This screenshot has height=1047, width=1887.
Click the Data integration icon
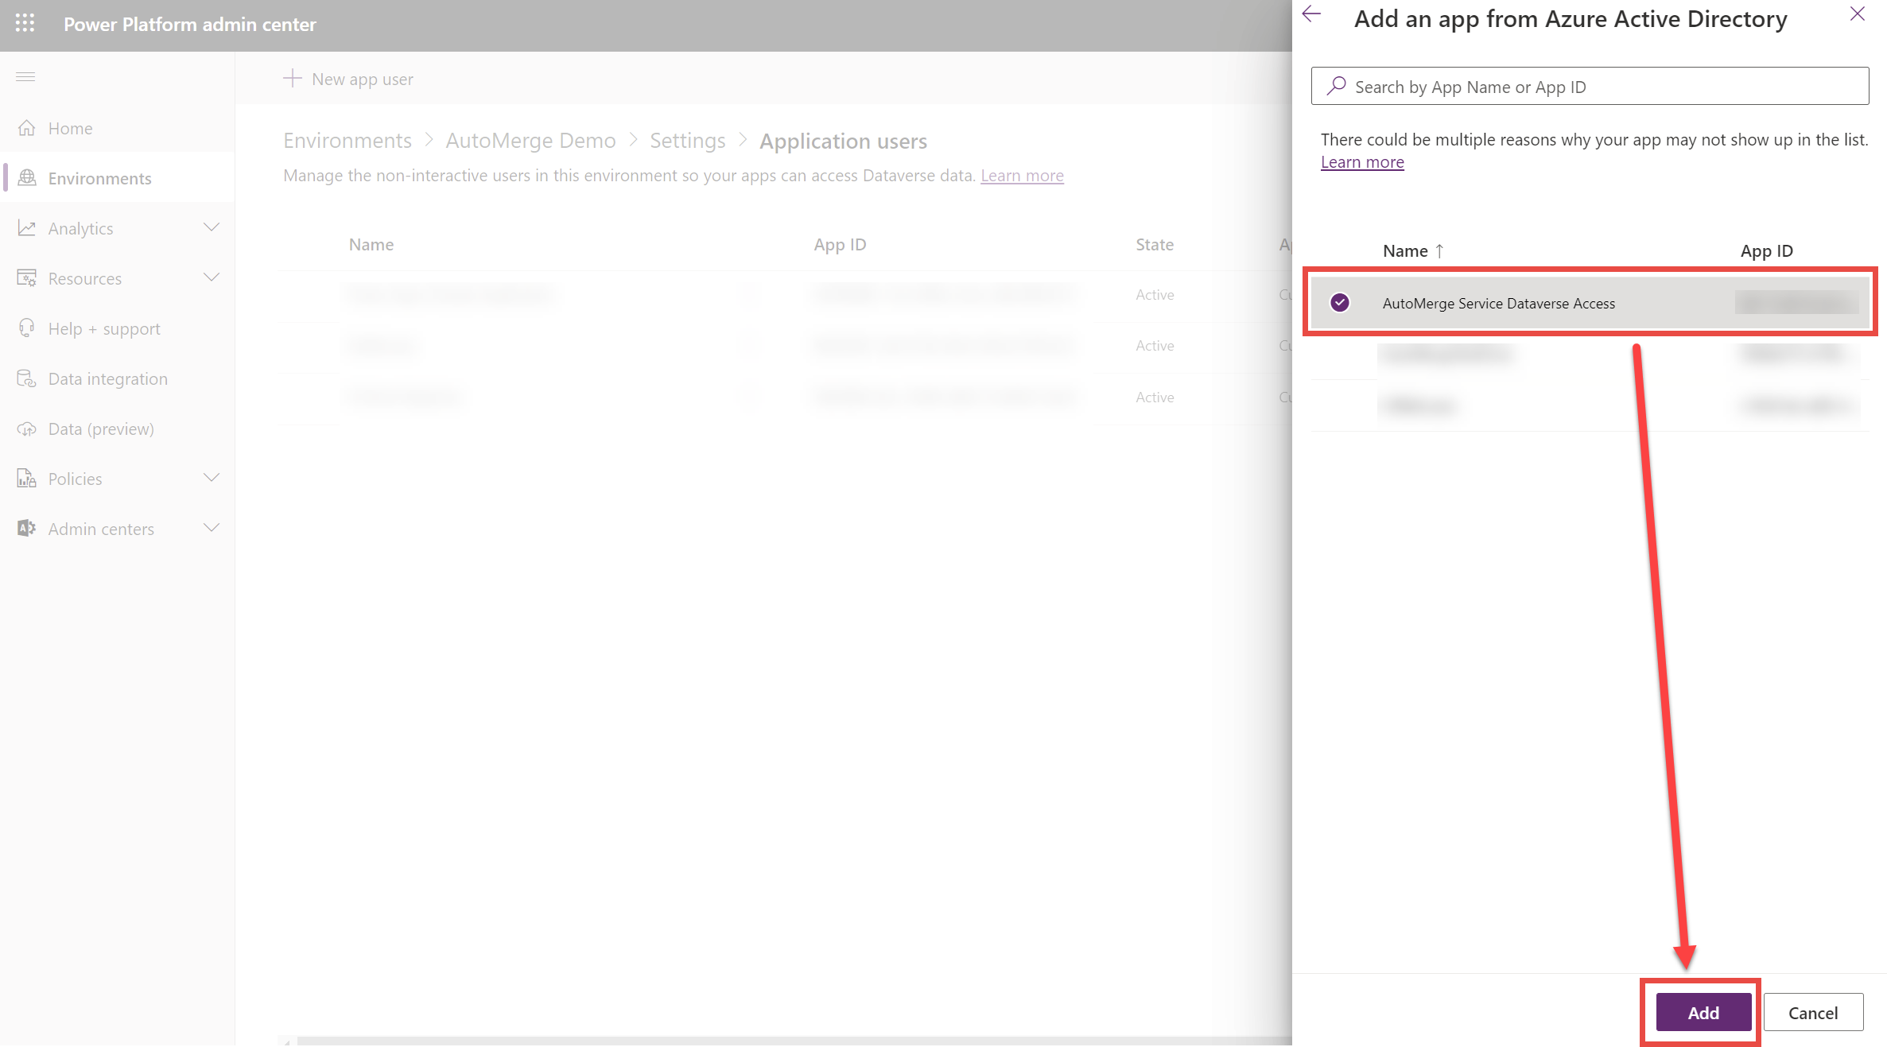27,378
